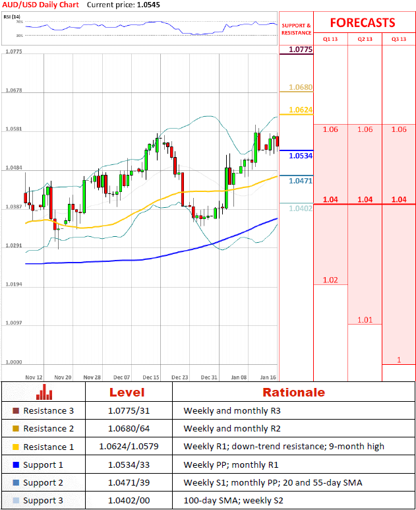
Task: Click the '1.0775/31' level cell
Action: [x=129, y=411]
